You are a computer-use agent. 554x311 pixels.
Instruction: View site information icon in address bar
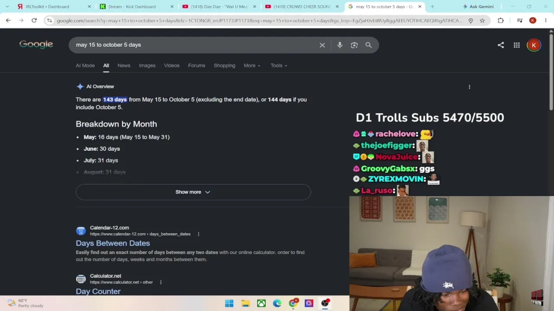[49, 20]
